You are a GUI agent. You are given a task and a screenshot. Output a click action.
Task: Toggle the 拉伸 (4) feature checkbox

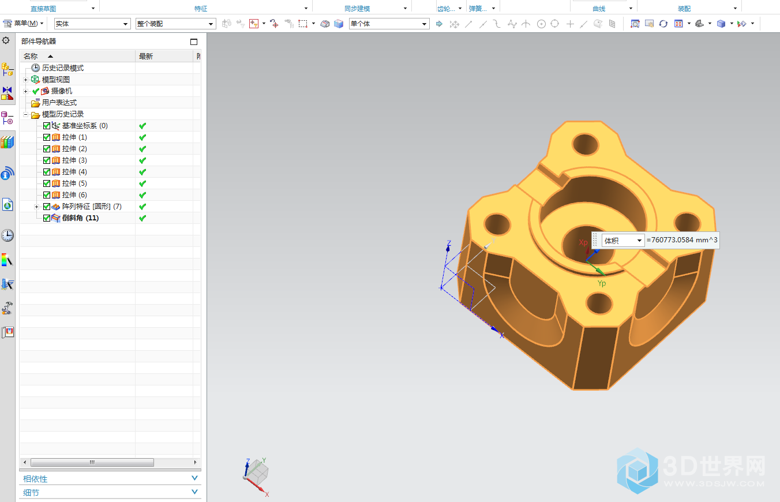(x=47, y=172)
